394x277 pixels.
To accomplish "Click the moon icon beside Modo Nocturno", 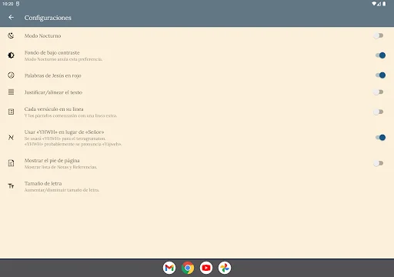I will click(11, 35).
